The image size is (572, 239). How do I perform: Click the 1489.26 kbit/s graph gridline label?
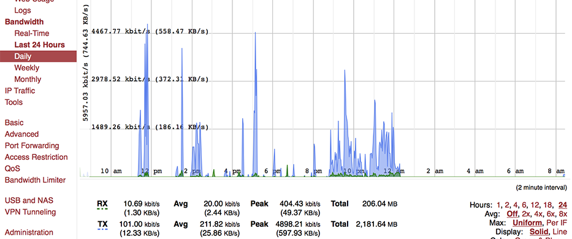click(x=150, y=127)
